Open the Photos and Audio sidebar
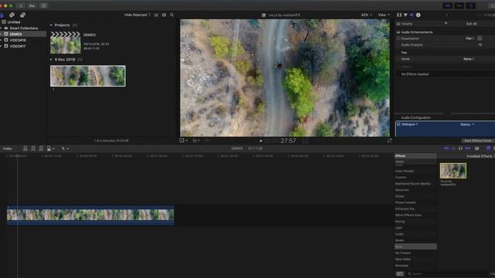The image size is (495, 278). pyautogui.click(x=12, y=15)
